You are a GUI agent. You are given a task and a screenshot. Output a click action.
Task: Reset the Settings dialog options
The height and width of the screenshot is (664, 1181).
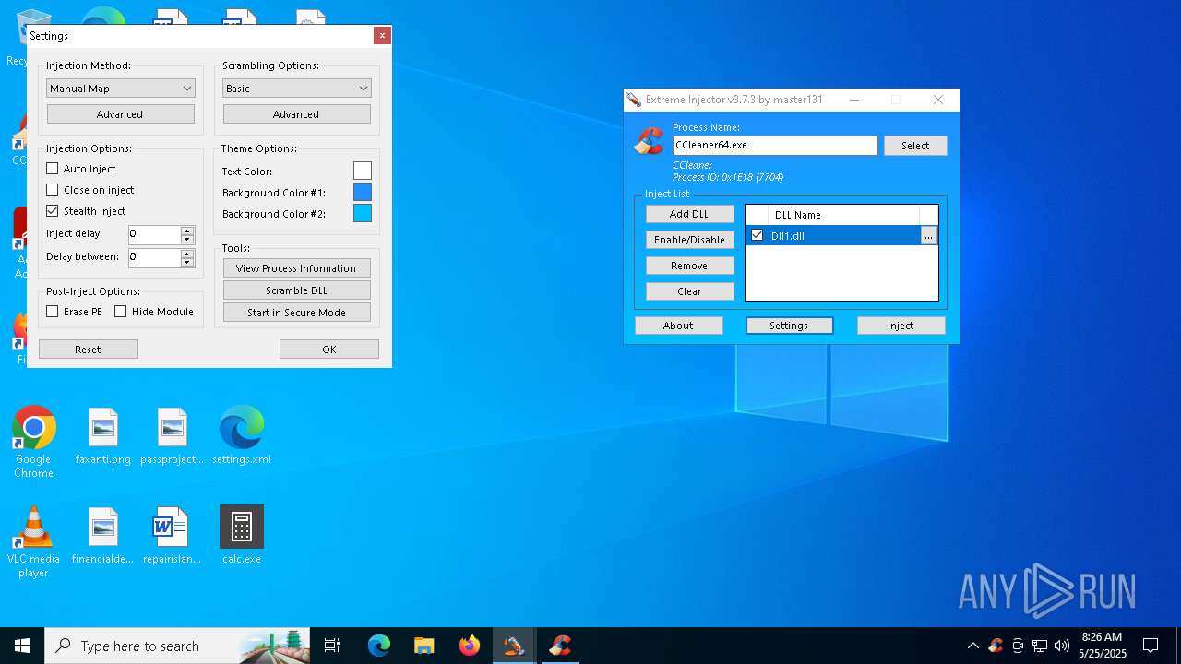[x=89, y=350]
